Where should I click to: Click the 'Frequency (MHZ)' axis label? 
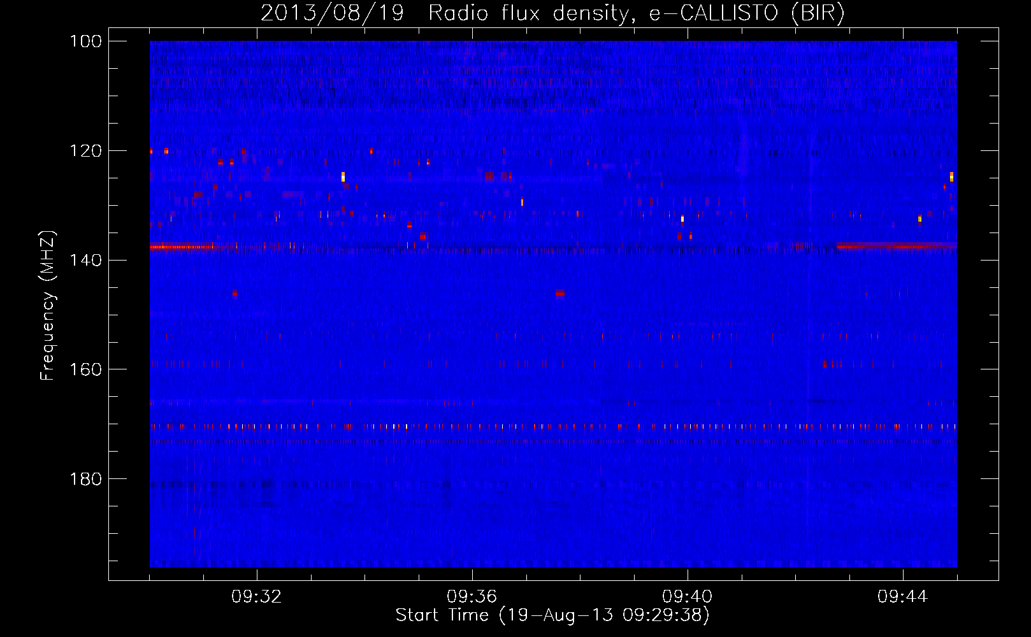point(48,306)
